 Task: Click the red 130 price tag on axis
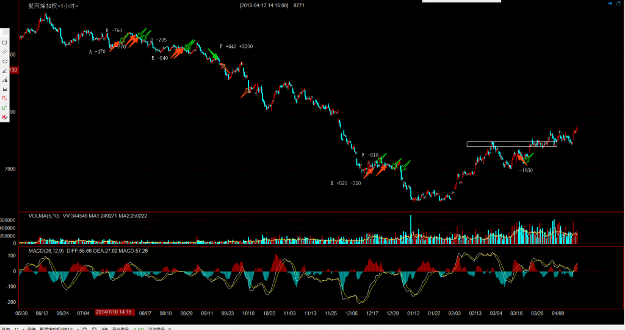pos(13,71)
